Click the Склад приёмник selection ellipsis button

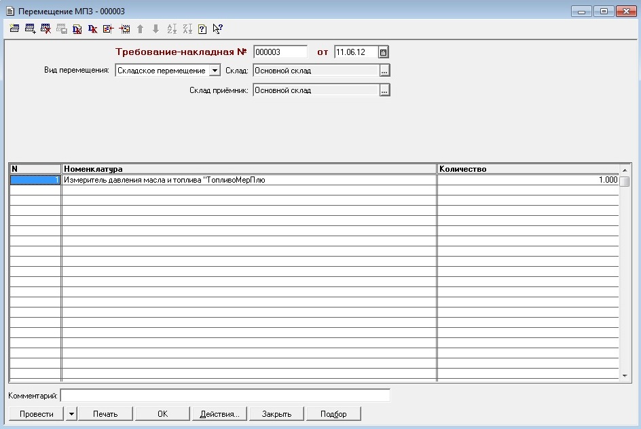tap(384, 90)
